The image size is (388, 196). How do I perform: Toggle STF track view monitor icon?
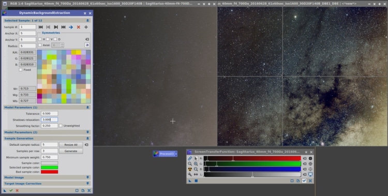pyautogui.click(x=310, y=175)
